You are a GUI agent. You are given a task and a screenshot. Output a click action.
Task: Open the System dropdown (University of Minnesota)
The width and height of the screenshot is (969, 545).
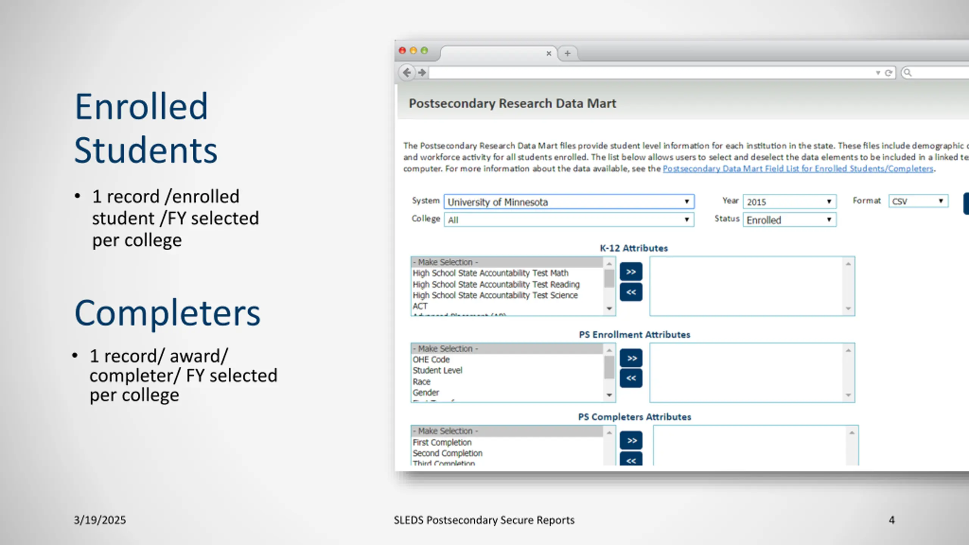click(x=569, y=202)
